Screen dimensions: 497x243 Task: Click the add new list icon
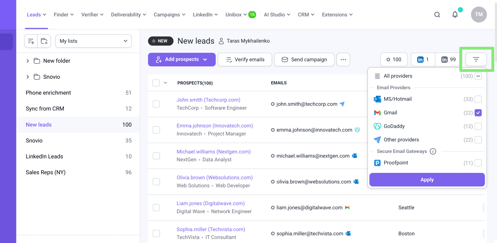31,41
